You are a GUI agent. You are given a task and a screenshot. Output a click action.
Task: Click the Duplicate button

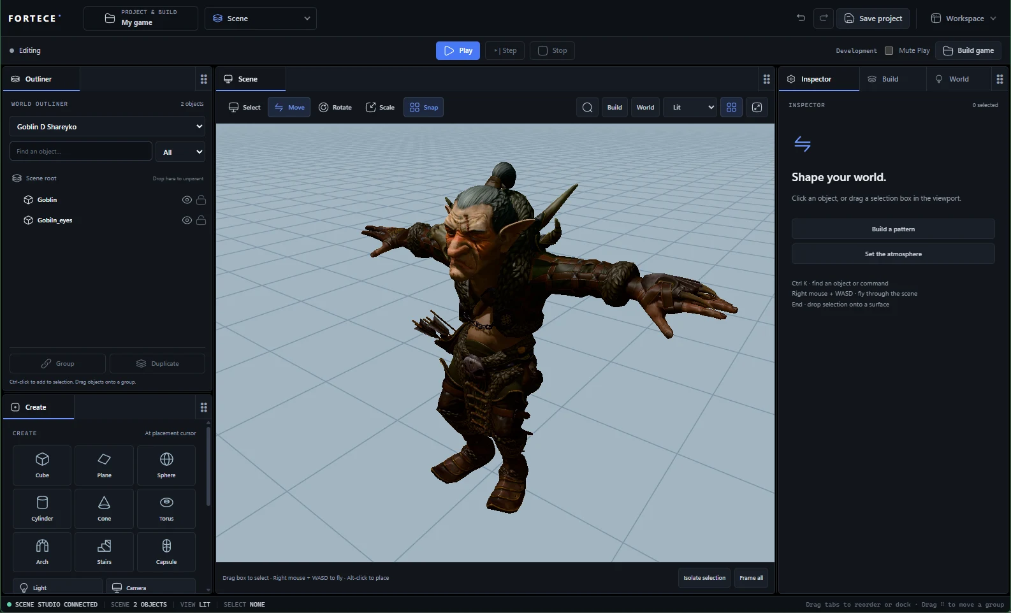[x=157, y=363]
